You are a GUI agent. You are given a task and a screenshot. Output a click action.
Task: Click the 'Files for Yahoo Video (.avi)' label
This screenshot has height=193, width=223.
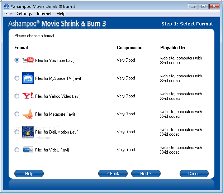point(58,96)
